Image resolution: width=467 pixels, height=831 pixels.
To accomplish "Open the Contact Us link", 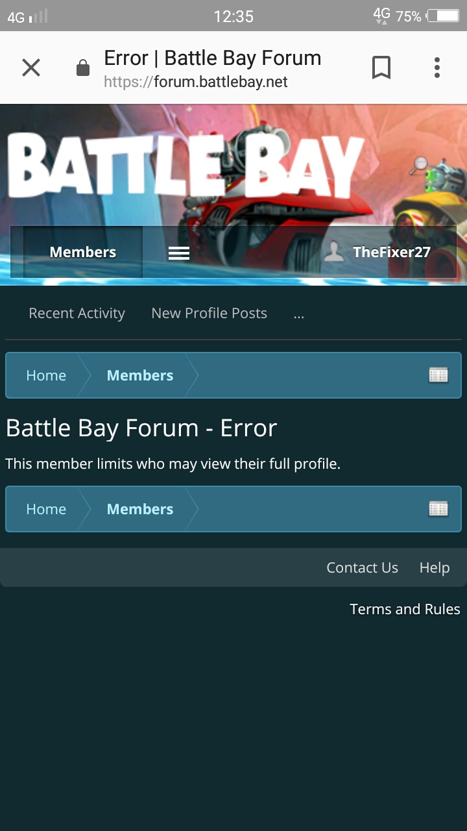I will [x=362, y=568].
